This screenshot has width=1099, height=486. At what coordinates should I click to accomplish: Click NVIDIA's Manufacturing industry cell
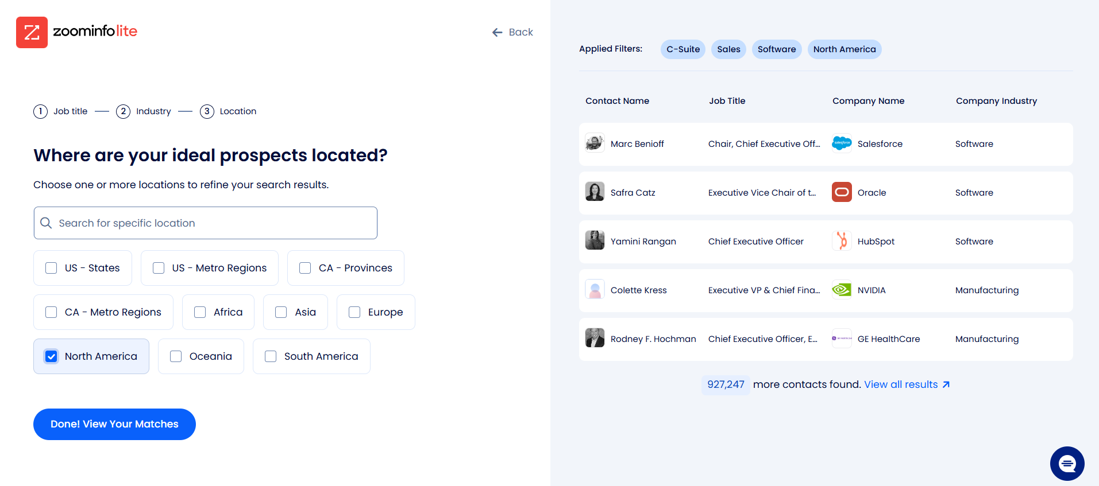coord(986,290)
